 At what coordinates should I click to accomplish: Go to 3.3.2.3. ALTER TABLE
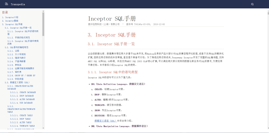pyautogui.click(x=21, y=122)
